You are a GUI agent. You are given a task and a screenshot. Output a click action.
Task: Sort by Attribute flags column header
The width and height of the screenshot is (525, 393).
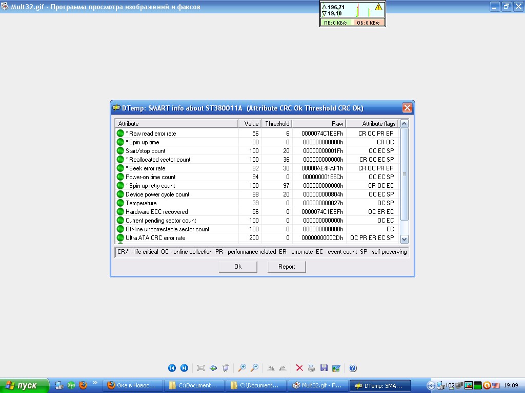[372, 124]
